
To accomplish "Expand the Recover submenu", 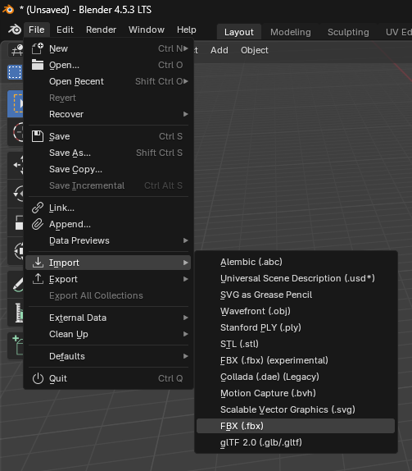I will tap(108, 114).
